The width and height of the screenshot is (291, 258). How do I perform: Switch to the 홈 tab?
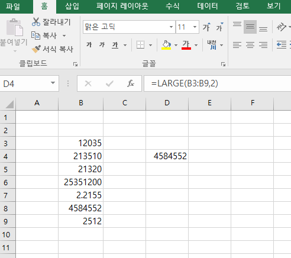44,7
